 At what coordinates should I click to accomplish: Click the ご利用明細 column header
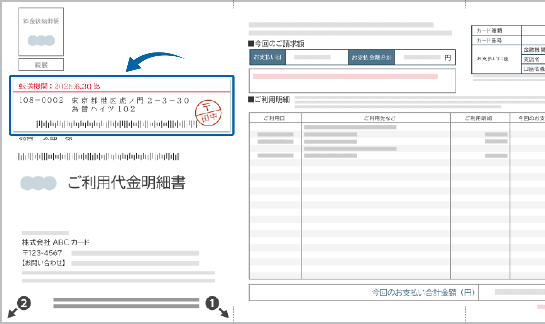pyautogui.click(x=480, y=118)
